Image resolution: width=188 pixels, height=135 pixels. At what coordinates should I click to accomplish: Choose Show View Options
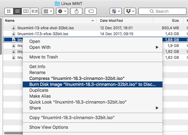coord(93,127)
